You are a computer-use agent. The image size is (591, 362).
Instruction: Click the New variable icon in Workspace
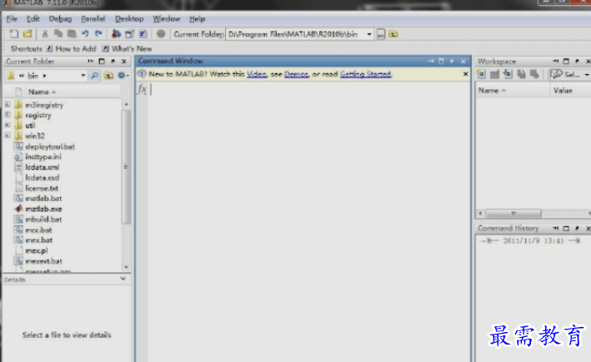tap(481, 74)
